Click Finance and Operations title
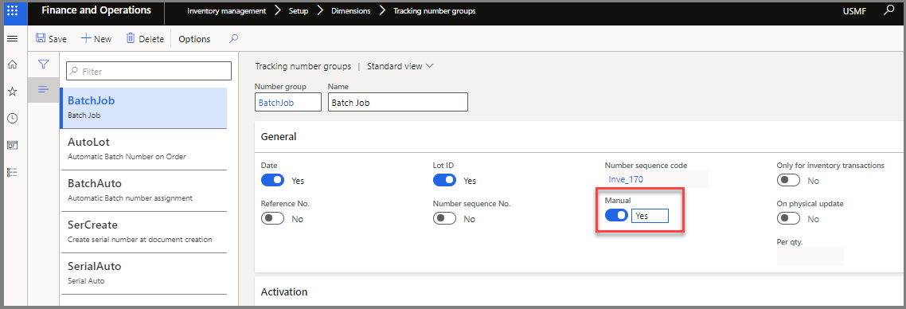Viewport: 906px width, 309px height. (96, 10)
